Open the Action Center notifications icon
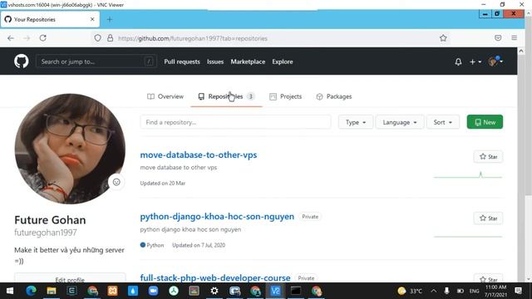Viewport: 532px width, 299px height. tap(519, 291)
